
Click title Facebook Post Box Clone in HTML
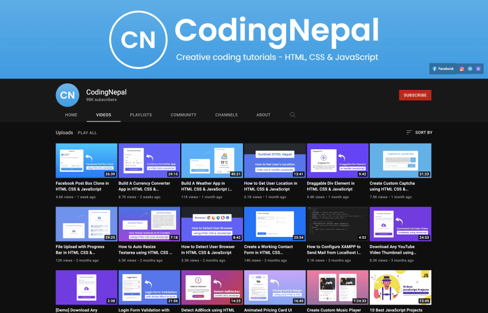(x=82, y=186)
